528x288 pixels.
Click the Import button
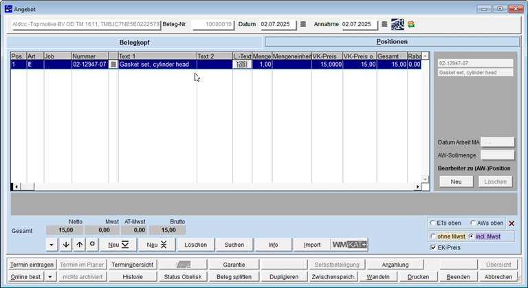tap(312, 245)
